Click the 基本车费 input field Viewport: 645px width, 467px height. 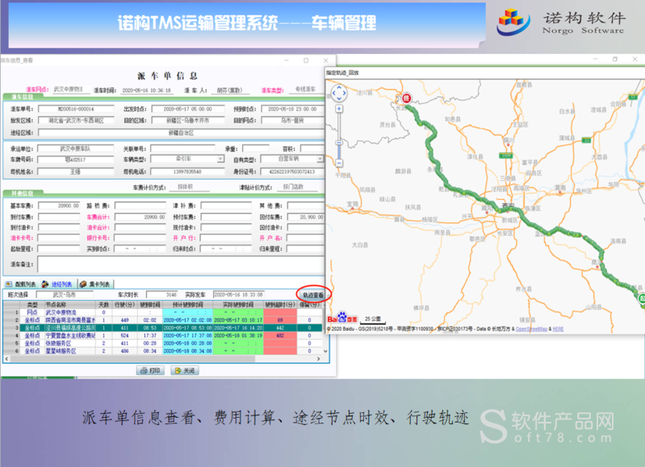(x=59, y=206)
